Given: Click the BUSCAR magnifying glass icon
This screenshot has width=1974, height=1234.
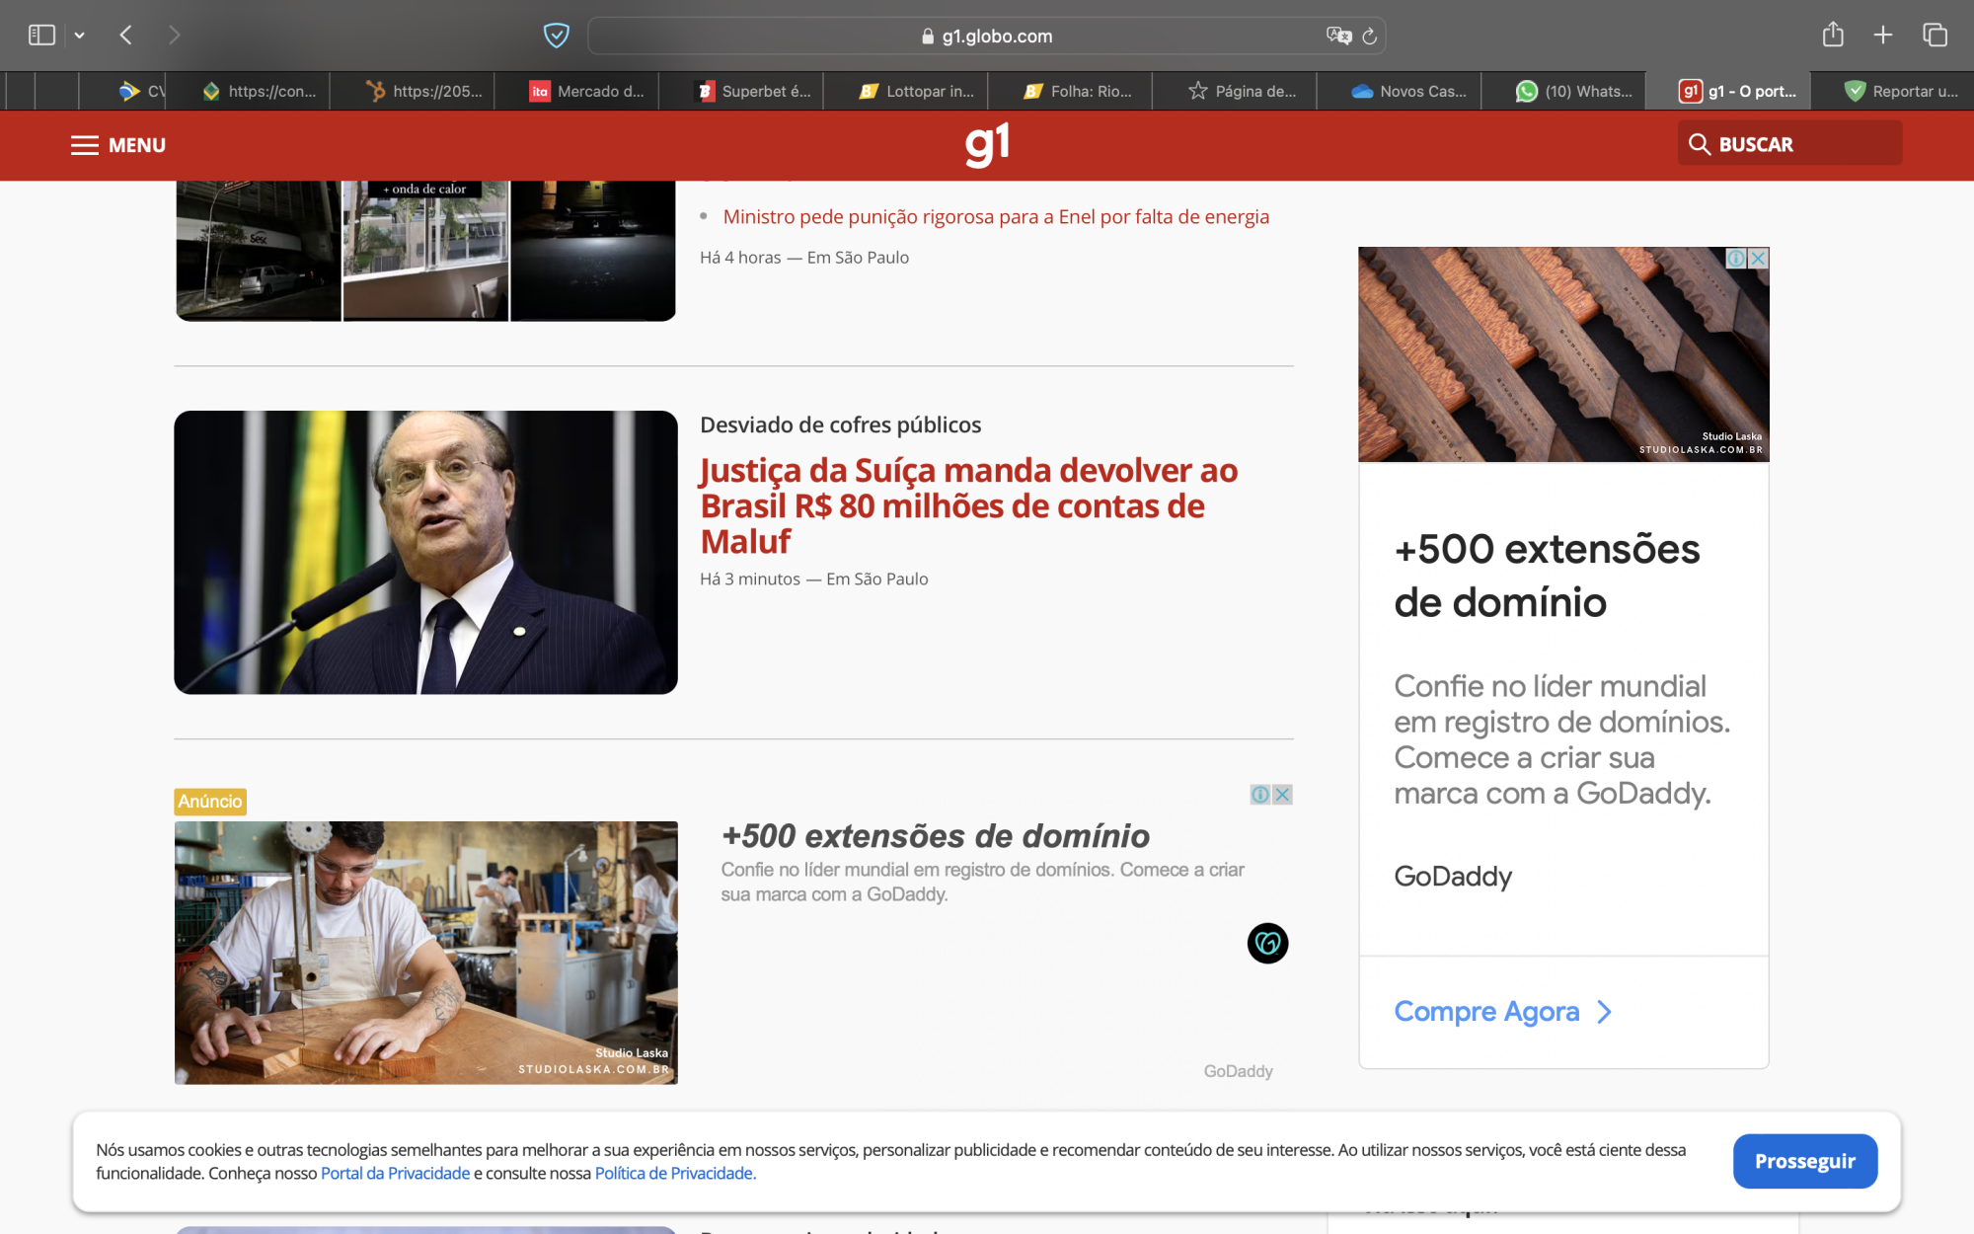Looking at the screenshot, I should click(x=1701, y=143).
